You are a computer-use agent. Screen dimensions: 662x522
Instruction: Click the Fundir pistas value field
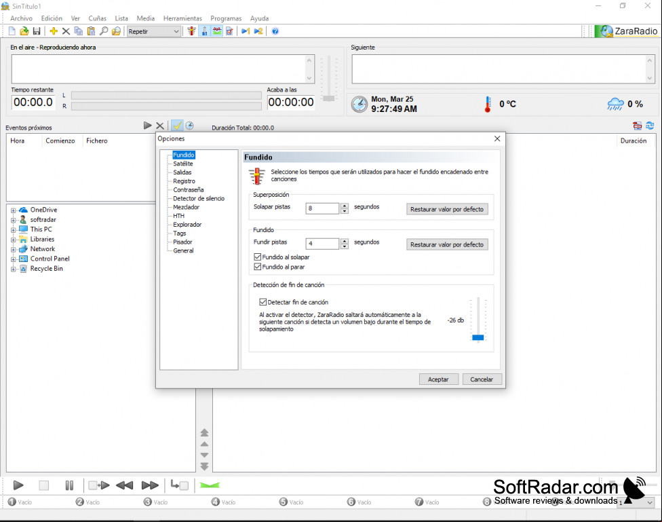323,244
